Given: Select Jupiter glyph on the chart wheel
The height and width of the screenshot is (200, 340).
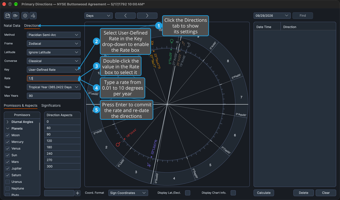Looking at the screenshot, I should tap(149, 165).
